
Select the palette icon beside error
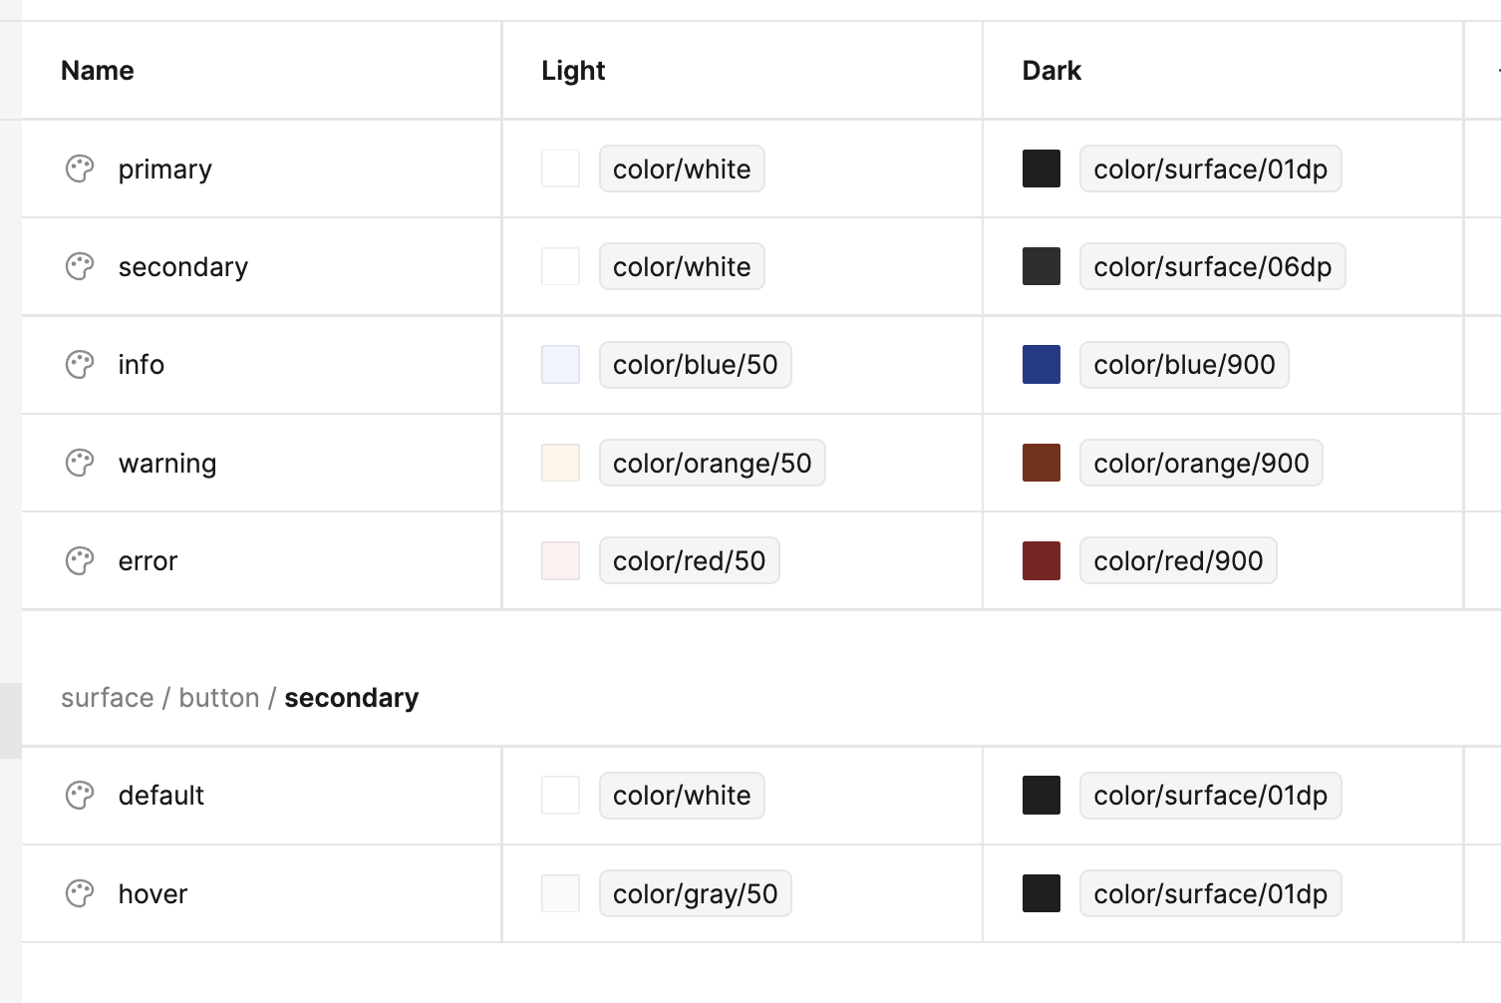[79, 560]
